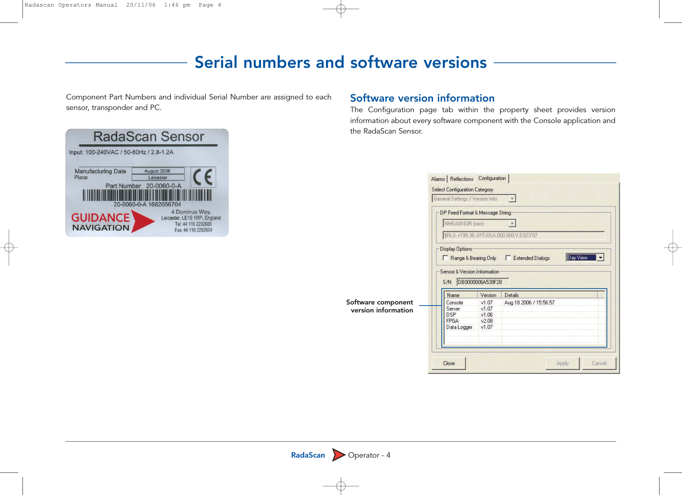The width and height of the screenshot is (682, 495).
Task: Click the Guidance Navigation red arrow logo
Action: [143, 221]
